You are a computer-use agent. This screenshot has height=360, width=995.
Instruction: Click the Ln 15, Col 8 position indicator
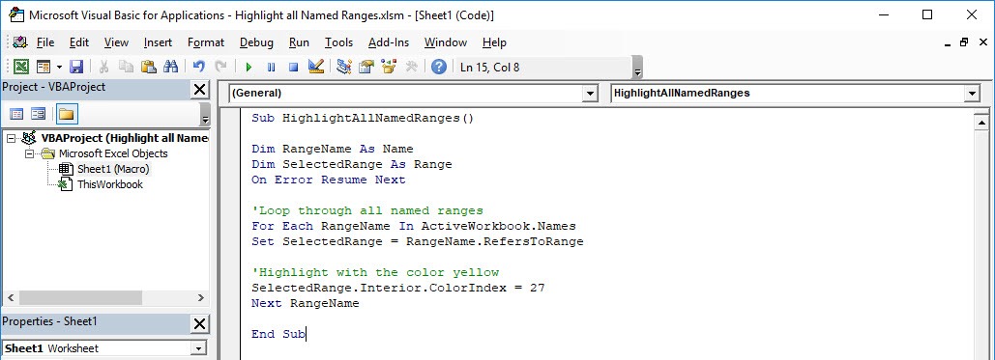[489, 68]
